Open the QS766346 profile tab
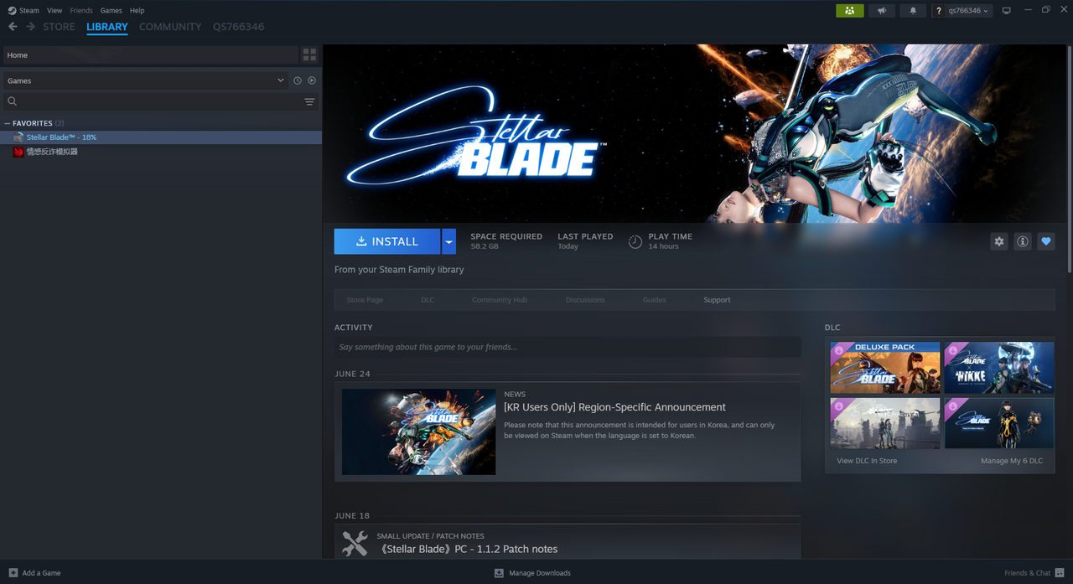1073x584 pixels. point(238,27)
